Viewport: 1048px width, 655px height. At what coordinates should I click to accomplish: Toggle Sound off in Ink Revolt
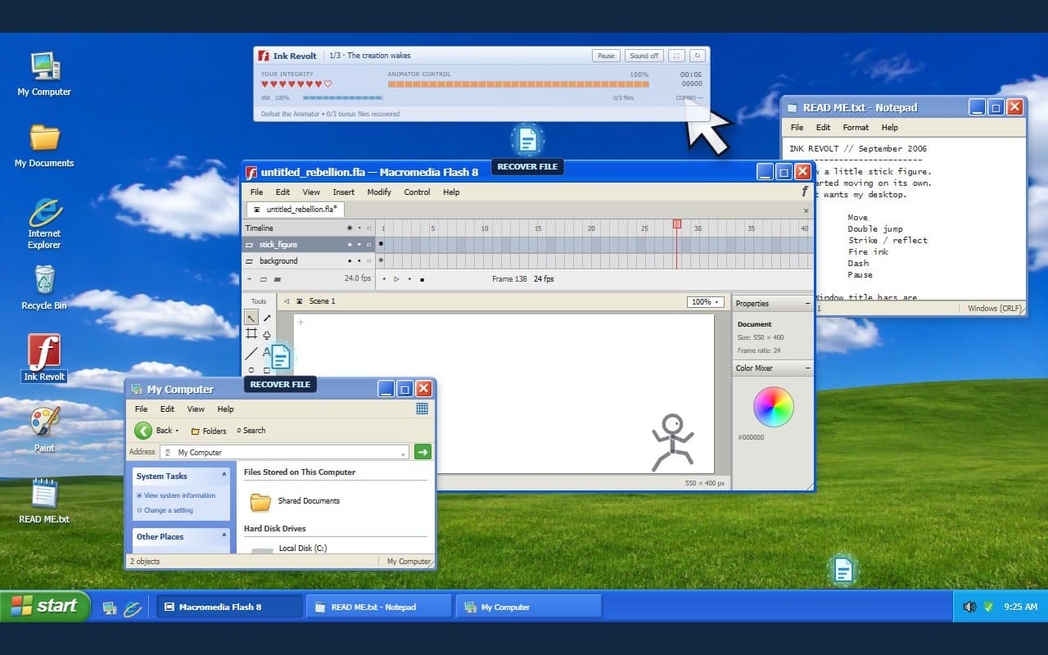pos(644,56)
